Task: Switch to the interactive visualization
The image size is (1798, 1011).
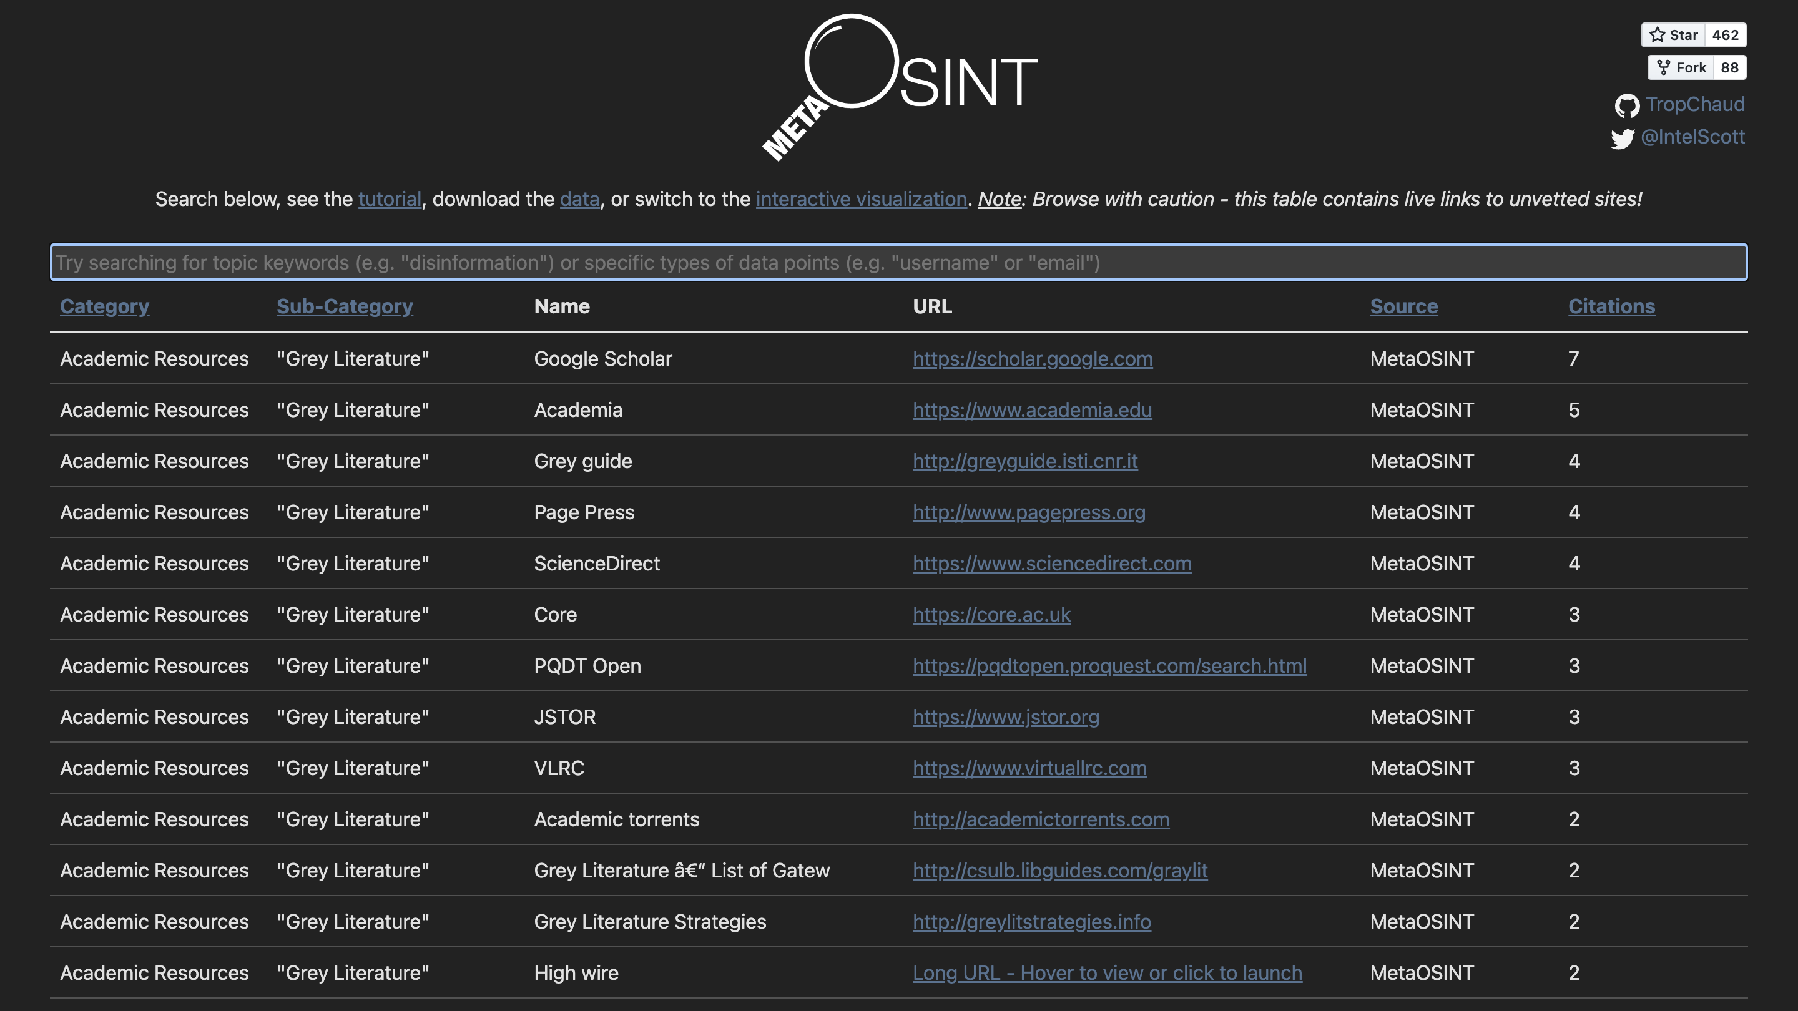Action: (861, 200)
